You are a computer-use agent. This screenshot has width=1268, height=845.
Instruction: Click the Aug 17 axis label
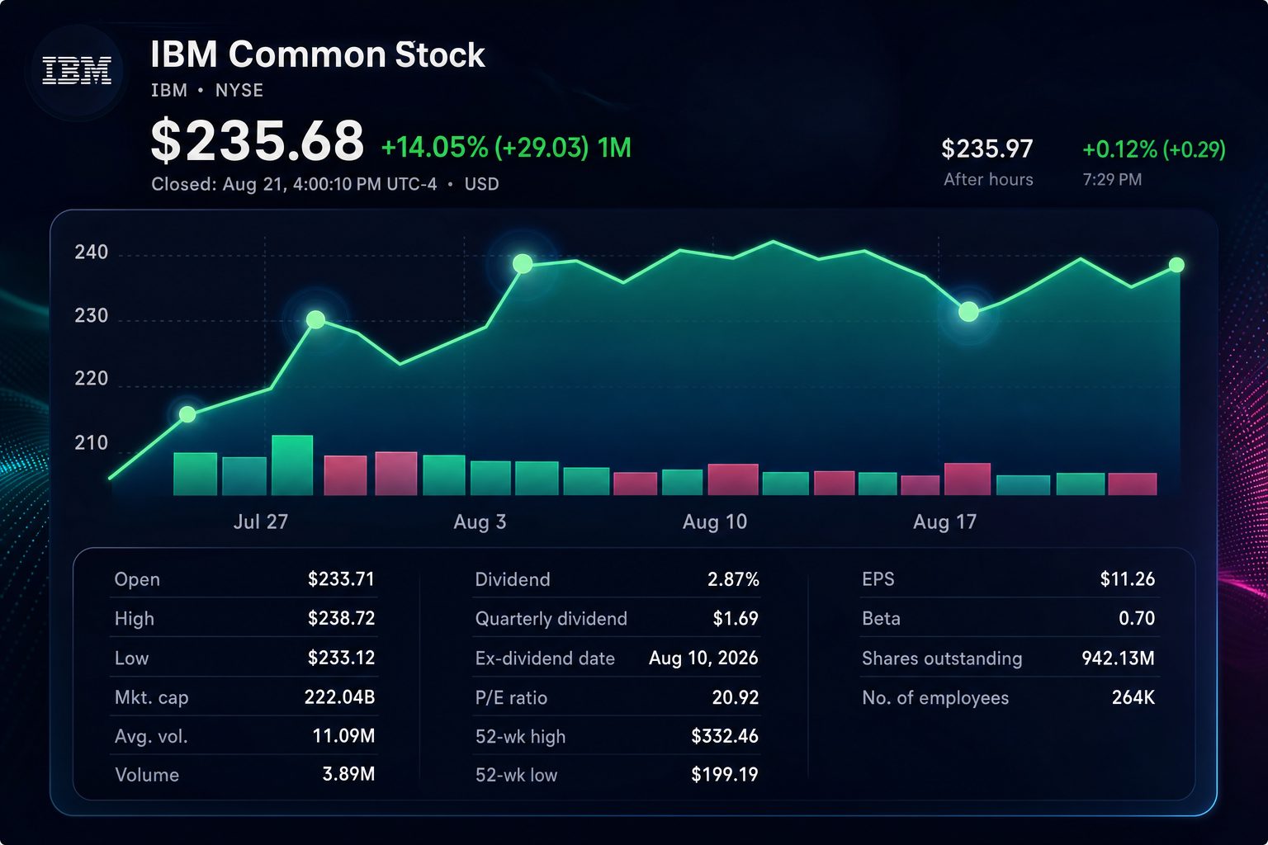944,522
